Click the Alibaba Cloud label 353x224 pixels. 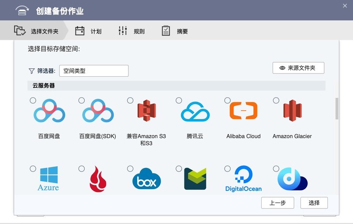[x=244, y=136]
